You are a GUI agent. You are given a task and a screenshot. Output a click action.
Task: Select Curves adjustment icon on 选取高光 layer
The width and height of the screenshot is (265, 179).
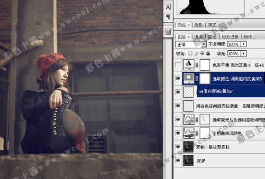pyautogui.click(x=189, y=119)
